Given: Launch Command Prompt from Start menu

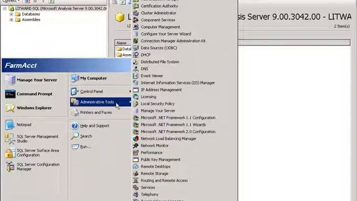Looking at the screenshot, I should coord(35,94).
